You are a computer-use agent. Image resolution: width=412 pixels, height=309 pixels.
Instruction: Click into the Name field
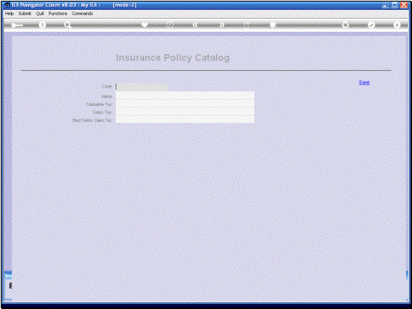pos(185,96)
